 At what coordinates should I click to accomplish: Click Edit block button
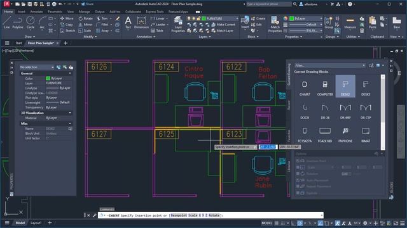point(256,25)
